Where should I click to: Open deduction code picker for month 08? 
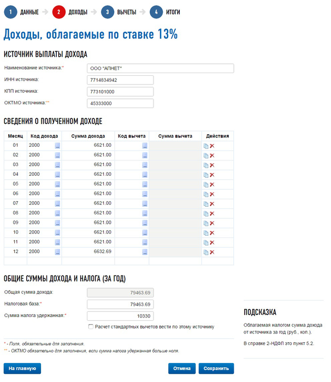coord(145,213)
